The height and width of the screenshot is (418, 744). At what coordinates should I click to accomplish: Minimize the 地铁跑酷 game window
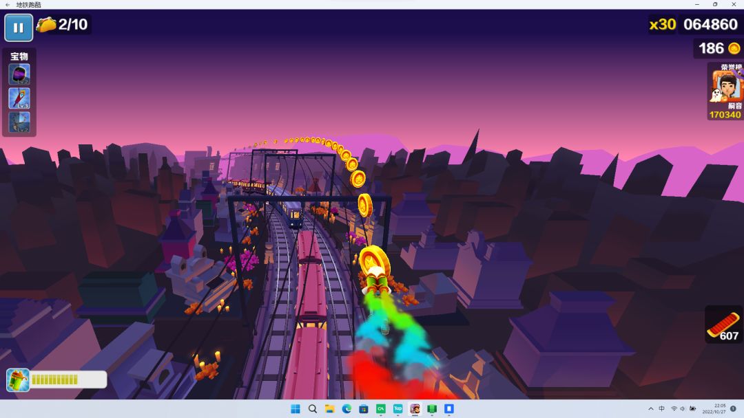[x=697, y=4]
